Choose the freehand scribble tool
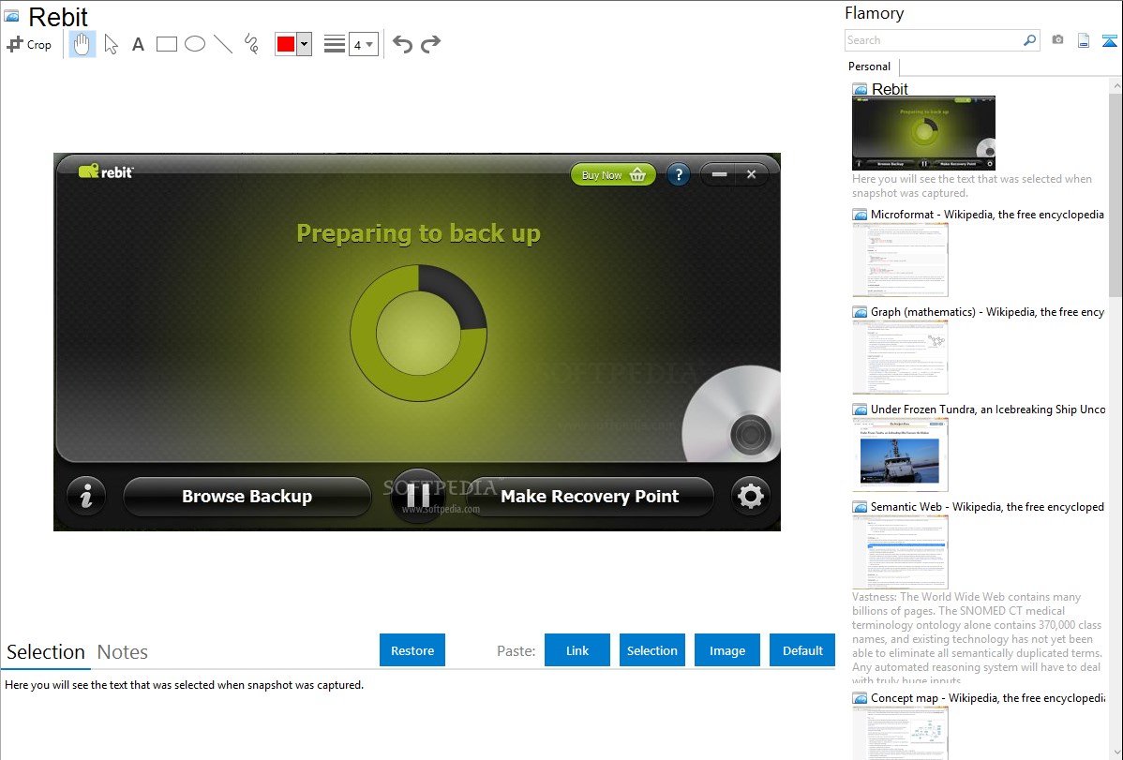The image size is (1123, 760). 251,44
